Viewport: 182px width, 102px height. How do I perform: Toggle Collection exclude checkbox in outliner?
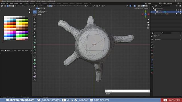coord(176,10)
